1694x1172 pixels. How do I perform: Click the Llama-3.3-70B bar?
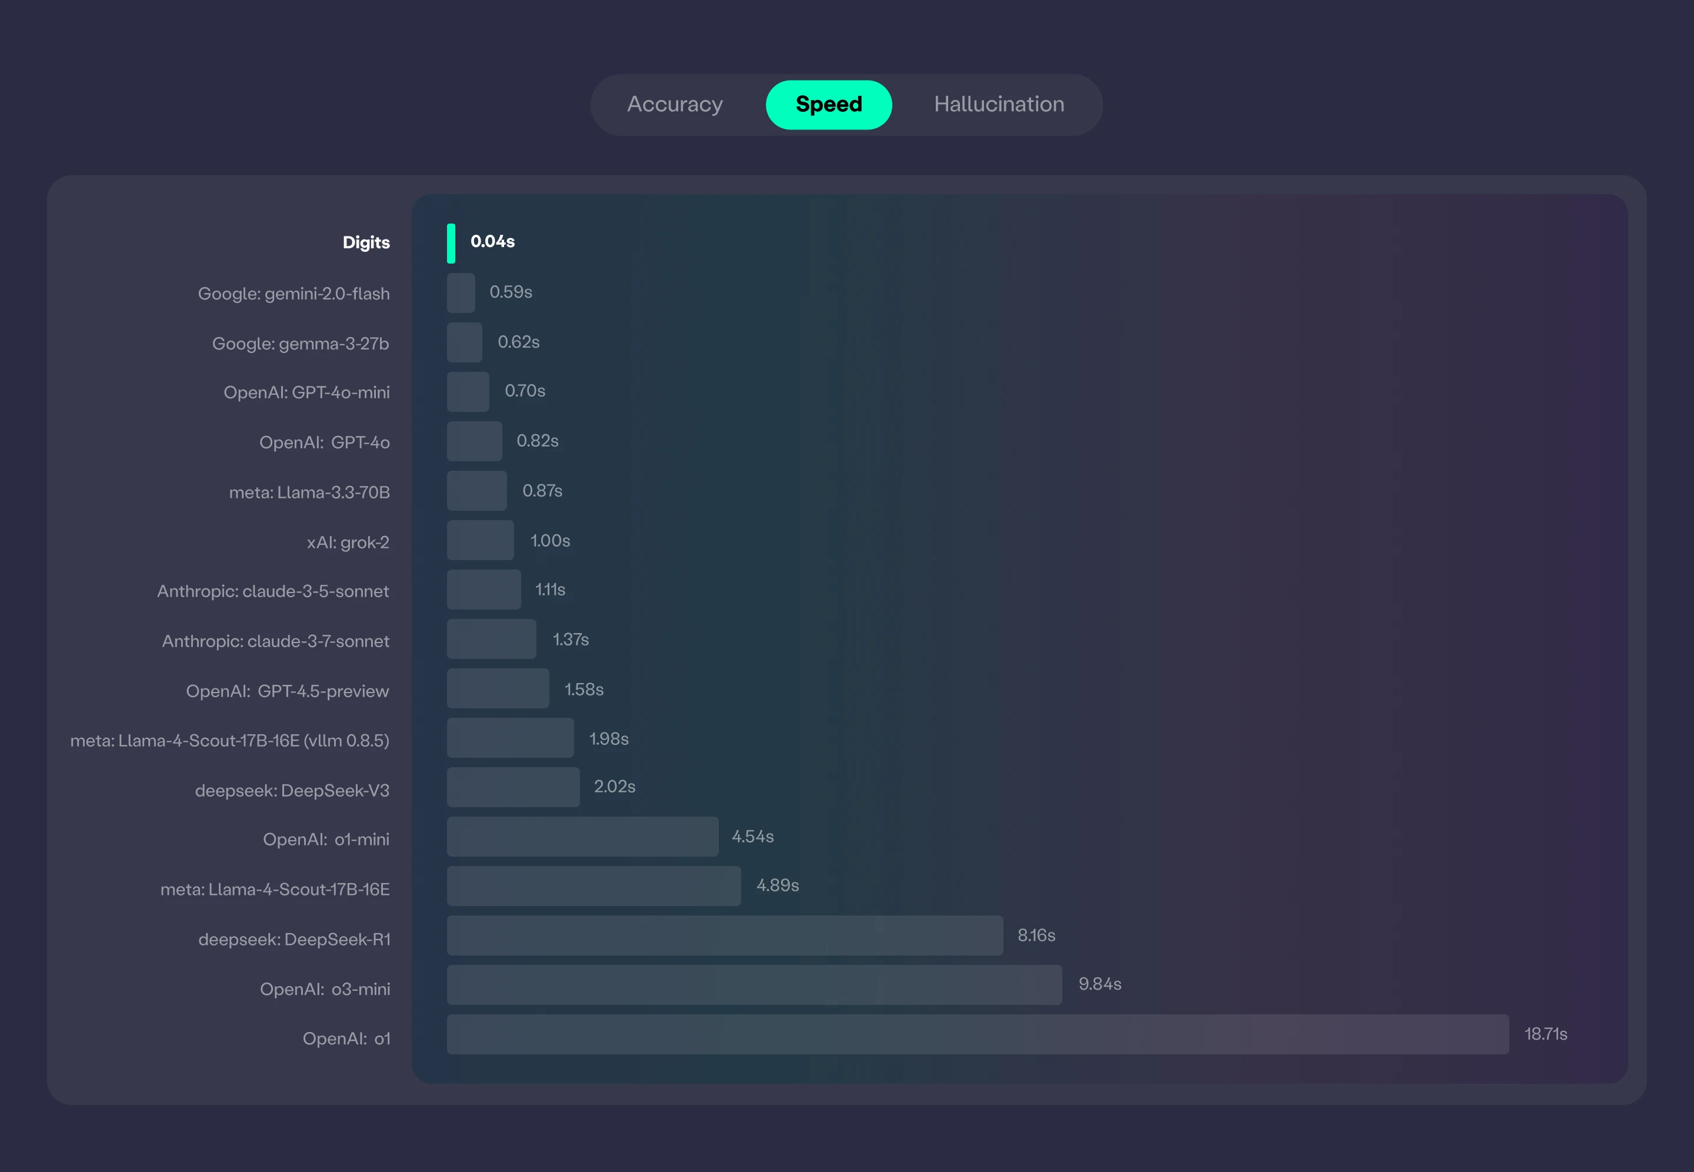(476, 491)
